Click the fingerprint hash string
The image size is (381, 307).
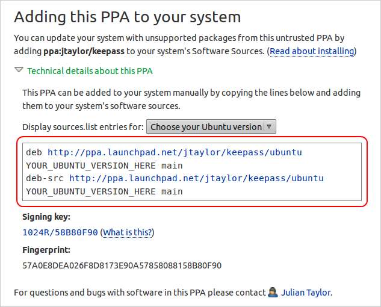tap(122, 265)
